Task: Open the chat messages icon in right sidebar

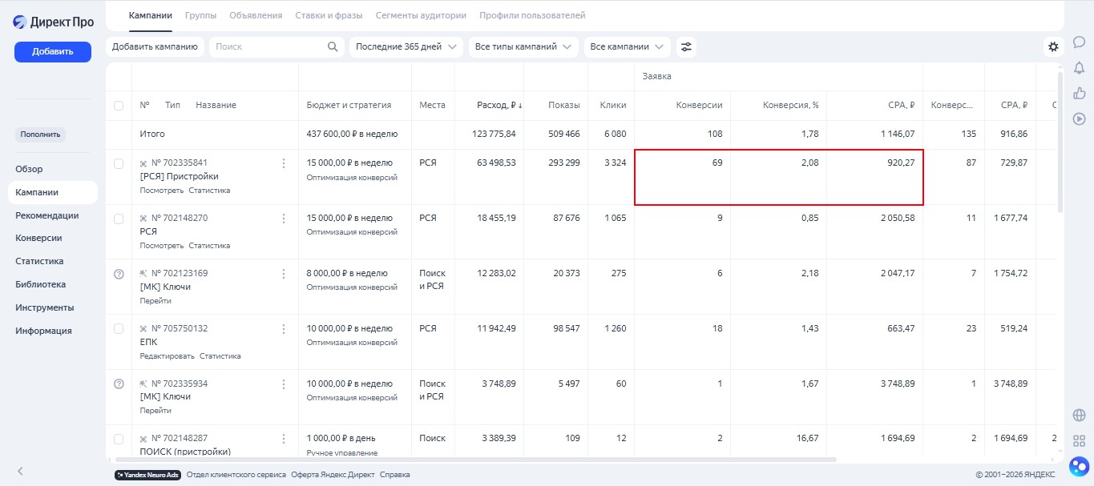Action: coord(1079,42)
